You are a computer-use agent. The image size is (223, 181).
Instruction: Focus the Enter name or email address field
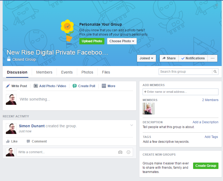[x=181, y=92]
